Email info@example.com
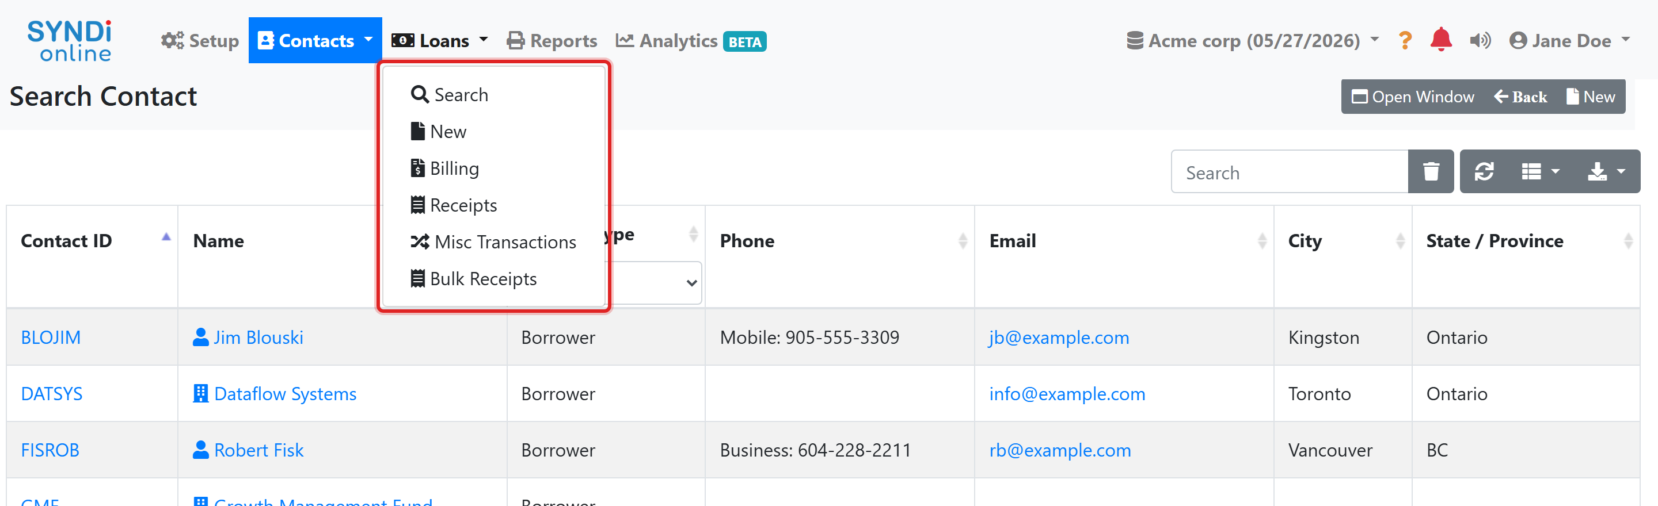The image size is (1658, 506). click(x=1067, y=393)
